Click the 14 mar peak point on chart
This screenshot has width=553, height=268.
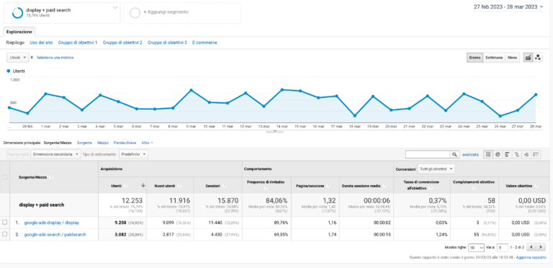pyautogui.click(x=282, y=89)
